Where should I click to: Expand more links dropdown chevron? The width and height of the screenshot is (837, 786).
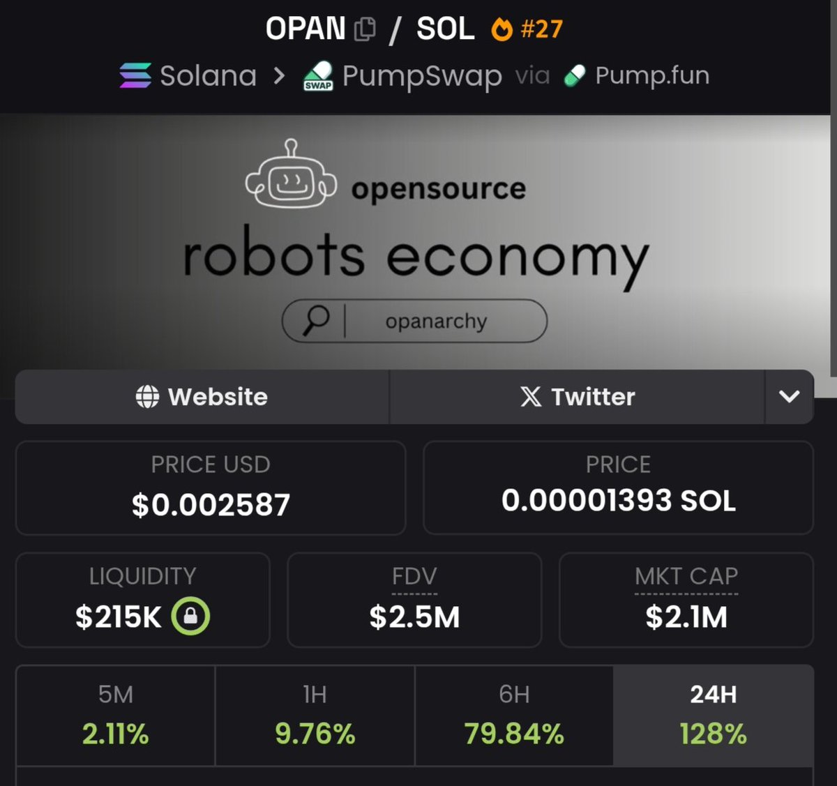click(789, 397)
